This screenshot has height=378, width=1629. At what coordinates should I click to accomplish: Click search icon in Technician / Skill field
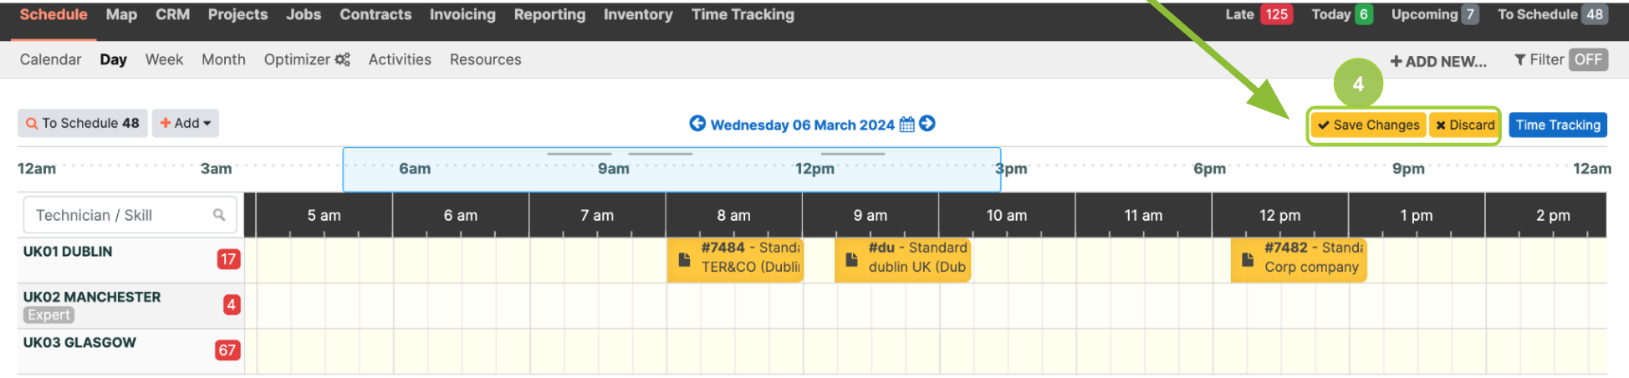coord(219,215)
